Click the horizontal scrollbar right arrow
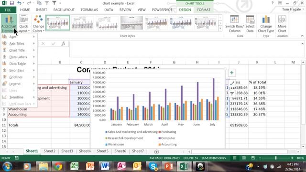 [x=298, y=151]
